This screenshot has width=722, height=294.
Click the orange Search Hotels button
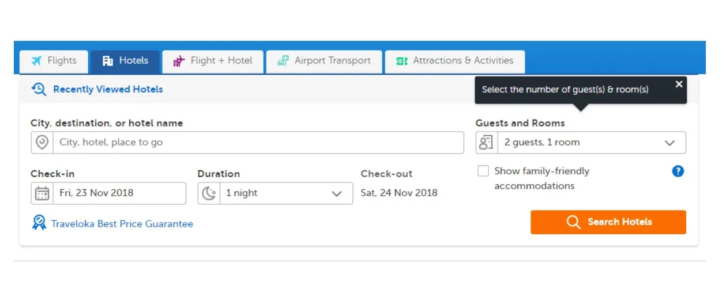click(608, 222)
